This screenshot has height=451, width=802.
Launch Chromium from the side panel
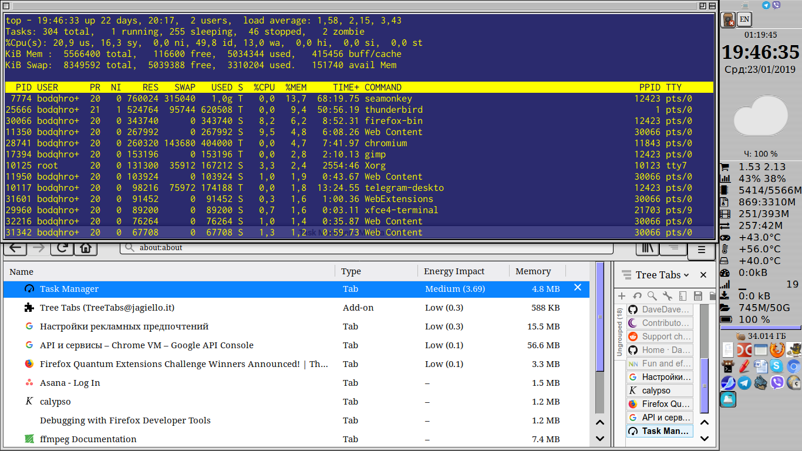[x=794, y=366]
